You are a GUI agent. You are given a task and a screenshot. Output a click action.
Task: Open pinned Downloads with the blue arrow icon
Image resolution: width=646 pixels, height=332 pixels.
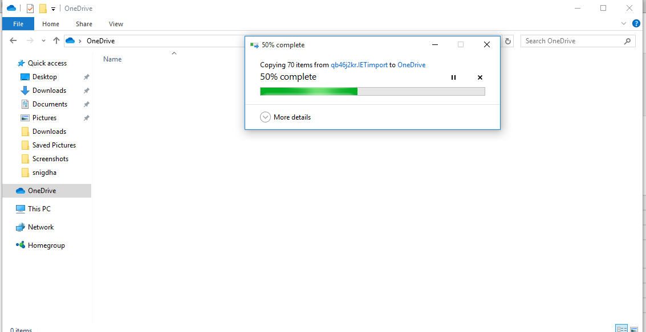click(25, 91)
